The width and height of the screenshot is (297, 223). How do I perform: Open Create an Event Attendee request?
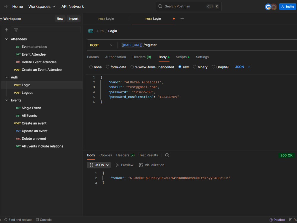(38, 70)
